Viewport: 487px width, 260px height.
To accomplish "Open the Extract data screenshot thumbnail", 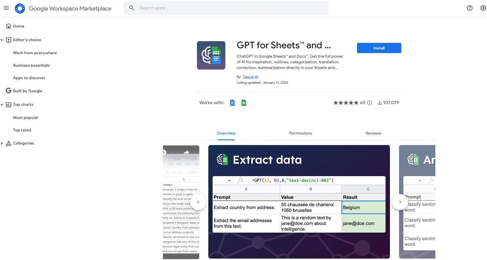I will point(299,202).
